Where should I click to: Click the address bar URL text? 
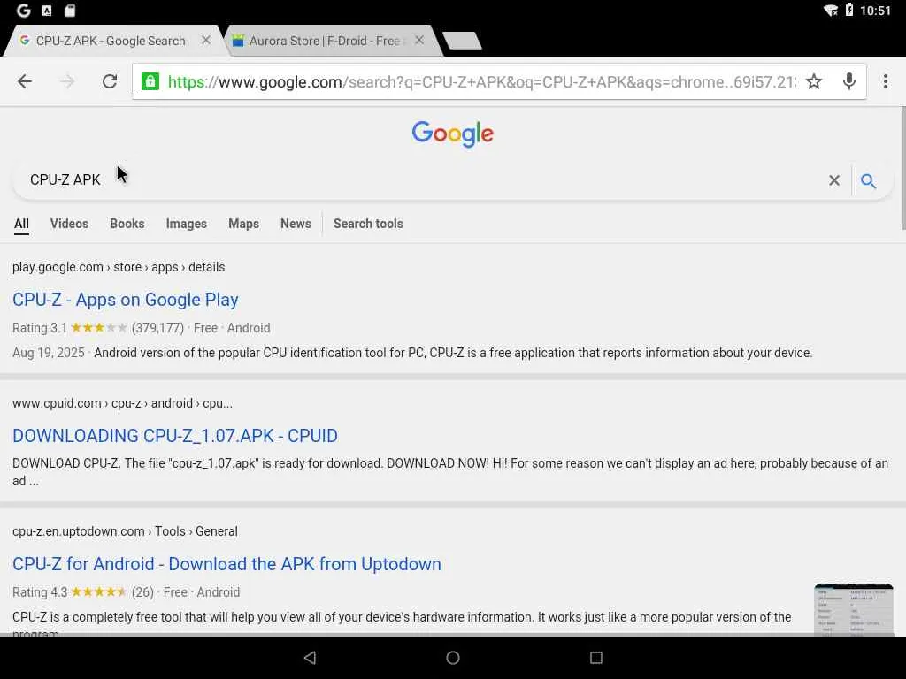(x=481, y=82)
